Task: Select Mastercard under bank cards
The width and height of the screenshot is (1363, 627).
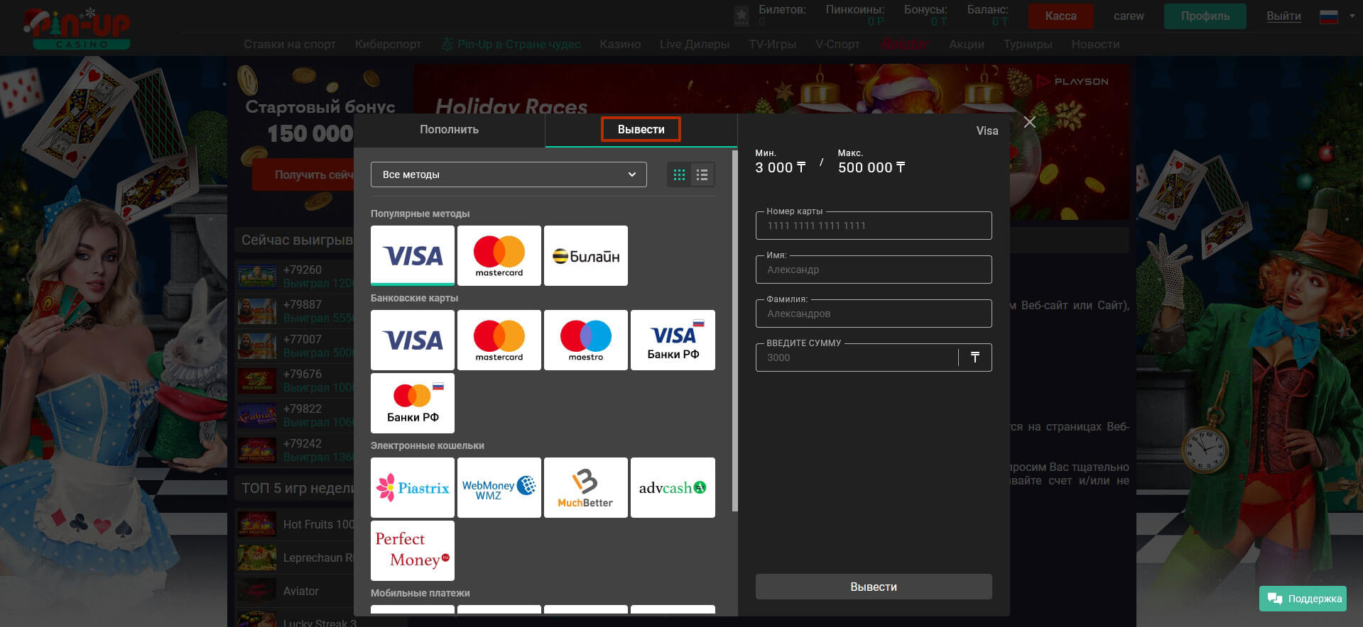Action: click(x=499, y=340)
